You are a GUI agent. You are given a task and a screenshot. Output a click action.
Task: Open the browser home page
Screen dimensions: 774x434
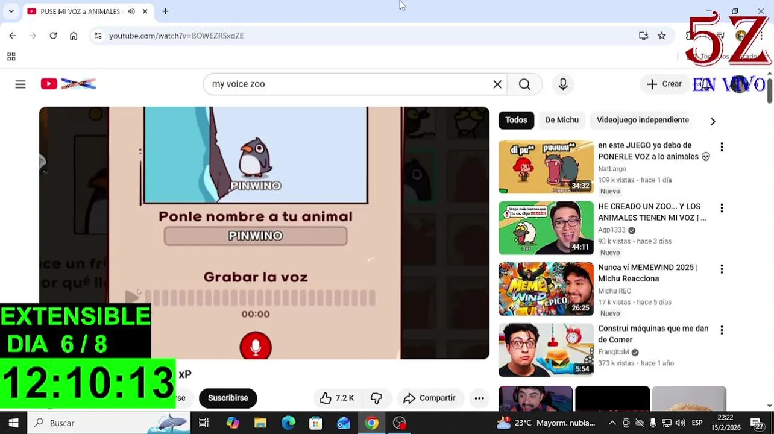point(74,36)
